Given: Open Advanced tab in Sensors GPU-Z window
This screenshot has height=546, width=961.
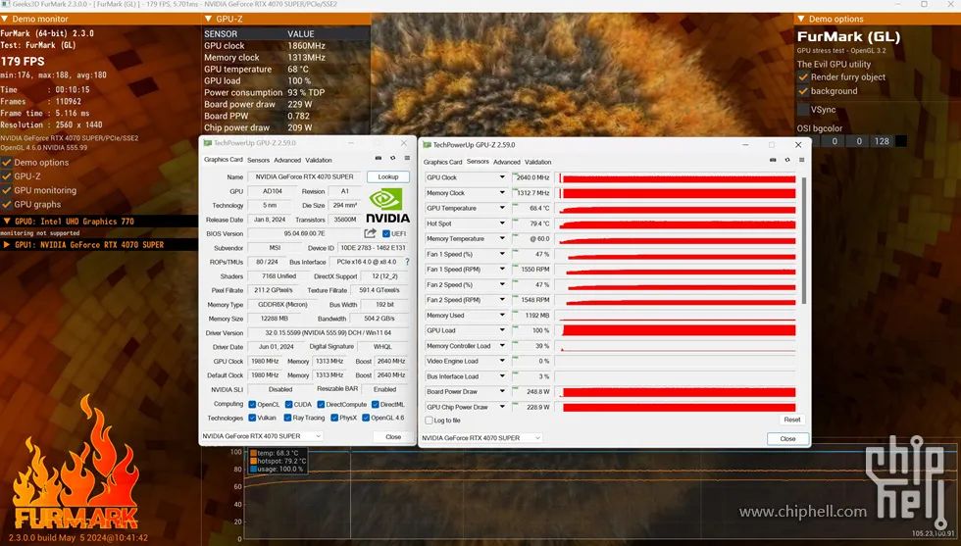Looking at the screenshot, I should pyautogui.click(x=507, y=162).
